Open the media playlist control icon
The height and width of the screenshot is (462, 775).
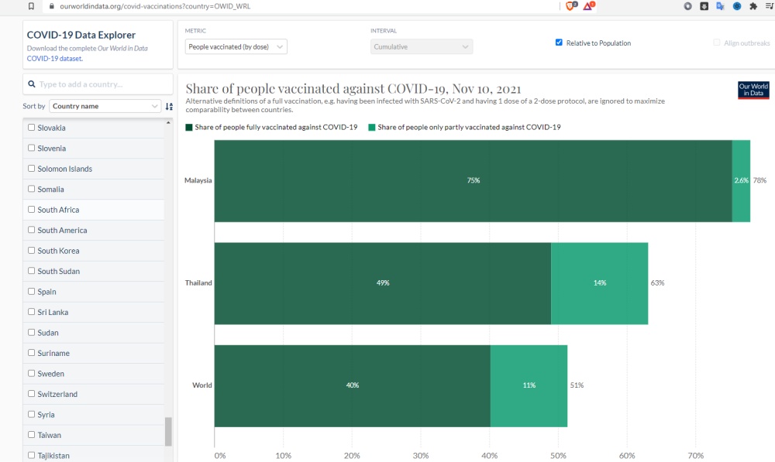coord(769,6)
